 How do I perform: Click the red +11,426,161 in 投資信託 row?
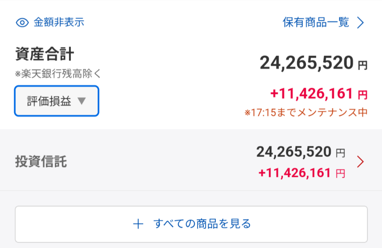point(294,173)
